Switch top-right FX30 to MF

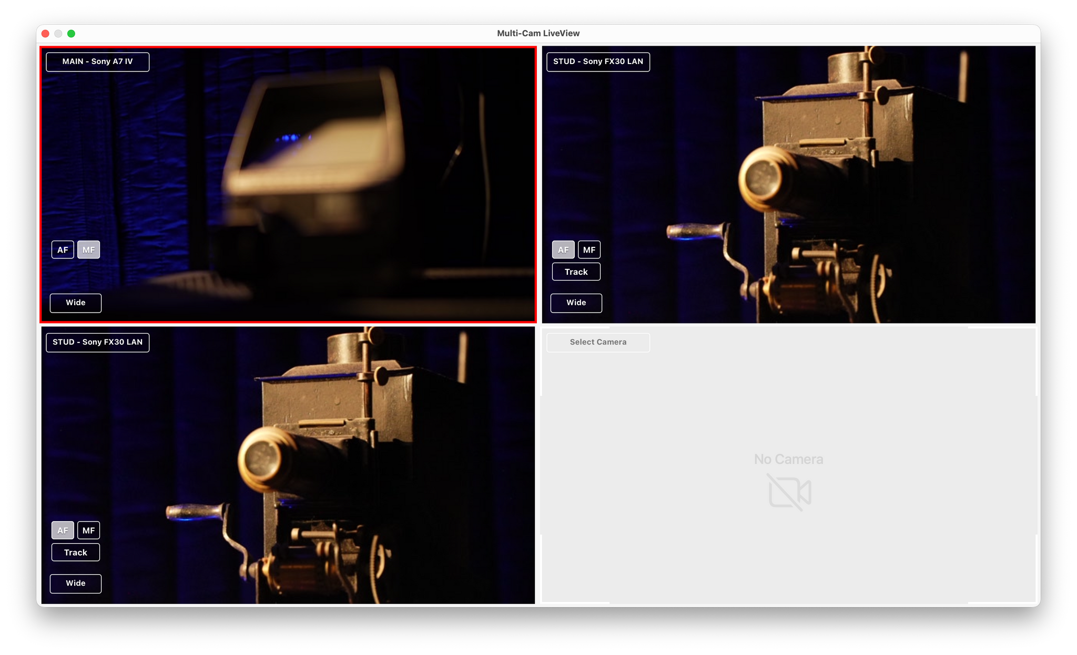589,249
